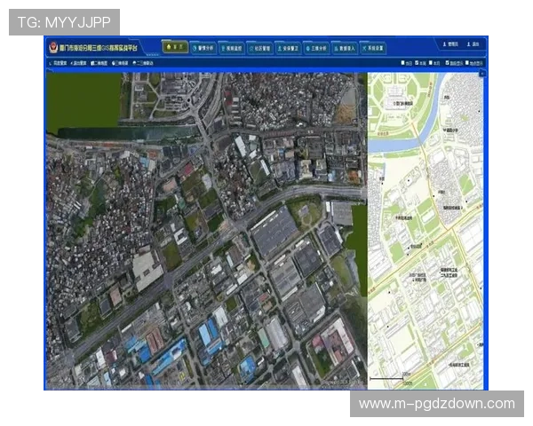
Task: Switch to 二维地图 2D map view
Action: click(99, 64)
